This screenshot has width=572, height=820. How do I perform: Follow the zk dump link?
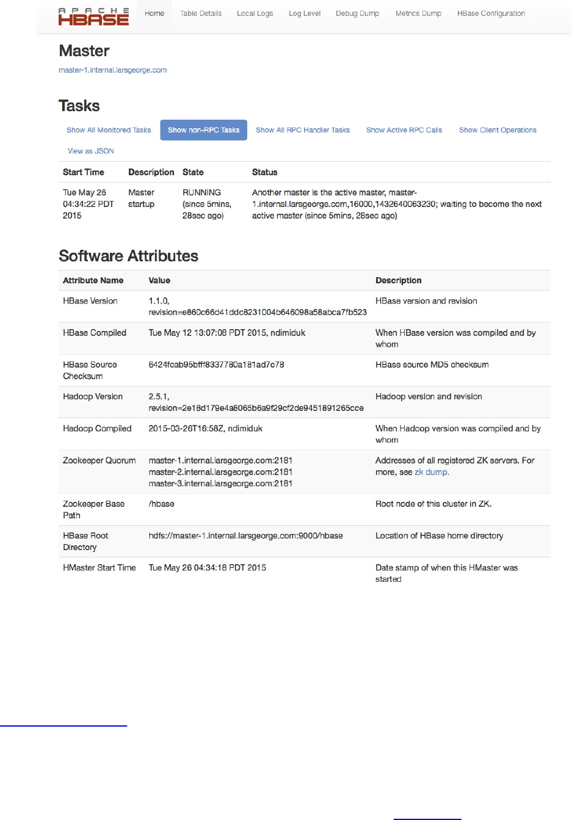coord(431,472)
